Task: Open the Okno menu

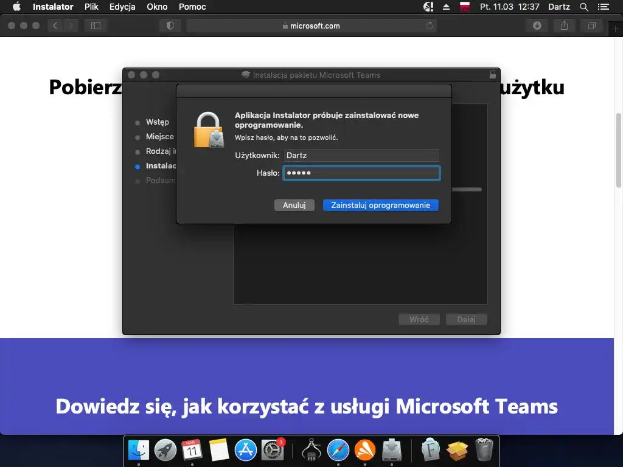Action: [157, 7]
